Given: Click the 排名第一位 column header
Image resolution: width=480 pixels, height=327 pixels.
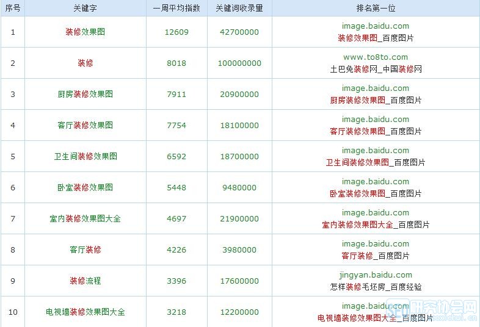Looking at the screenshot, I should click(x=376, y=8).
